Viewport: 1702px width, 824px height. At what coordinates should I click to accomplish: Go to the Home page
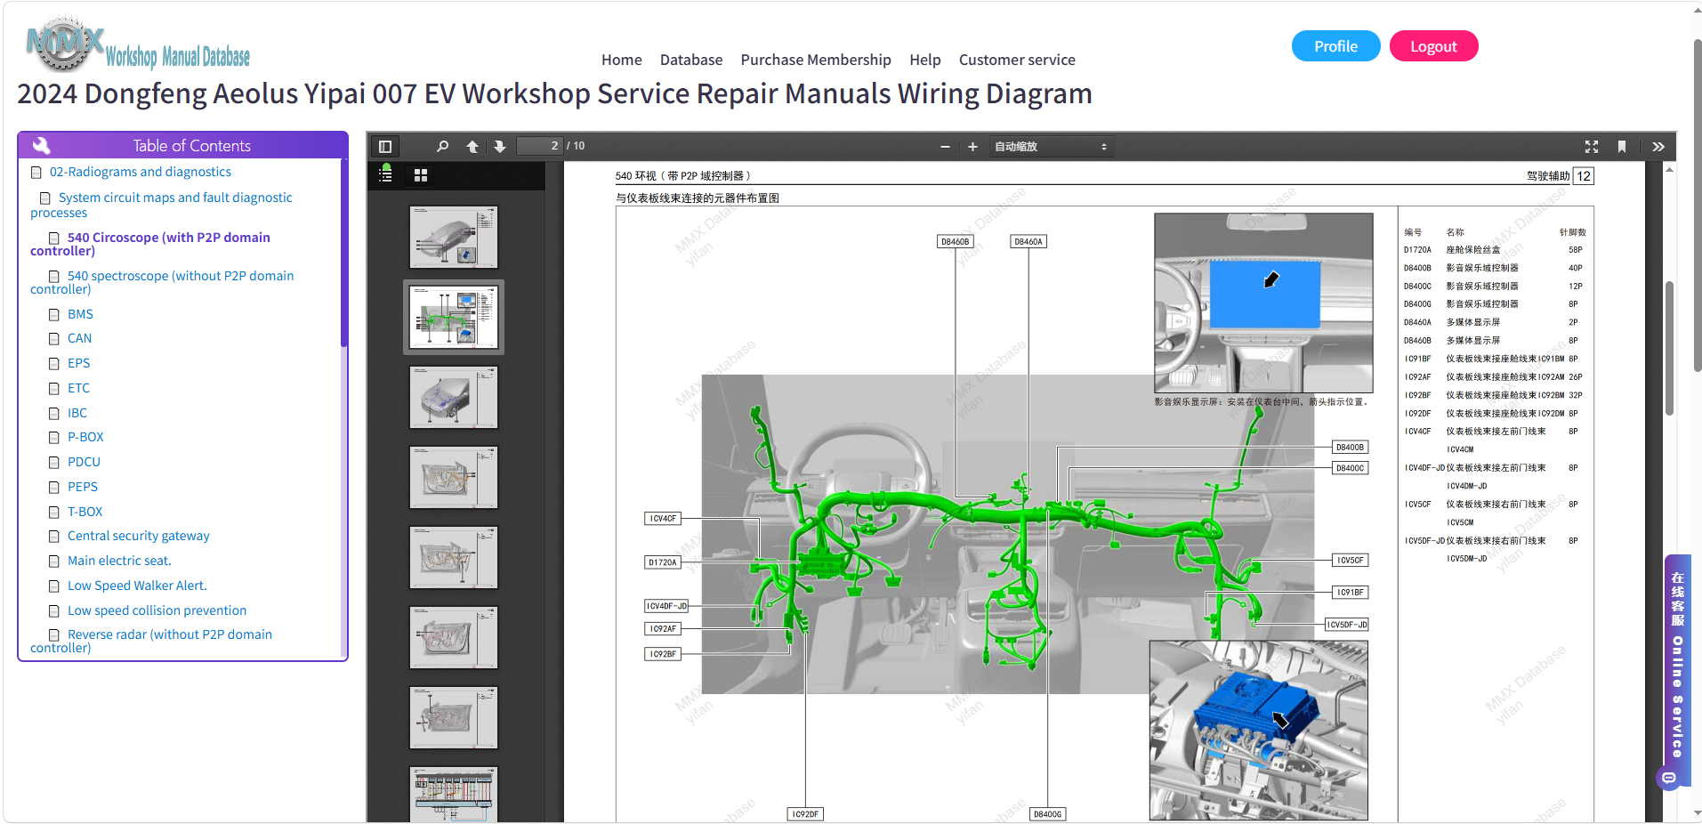621,60
